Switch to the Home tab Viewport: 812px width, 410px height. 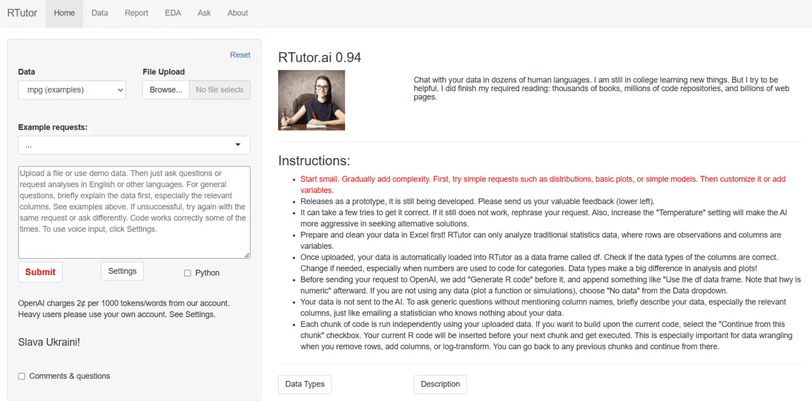tap(64, 13)
